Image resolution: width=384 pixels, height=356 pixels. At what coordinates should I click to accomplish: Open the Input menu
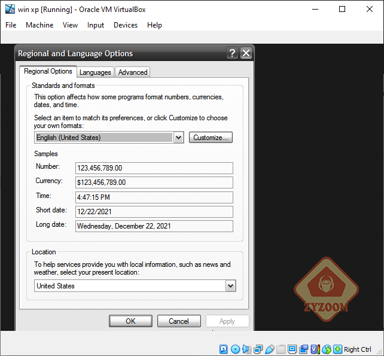pos(96,25)
